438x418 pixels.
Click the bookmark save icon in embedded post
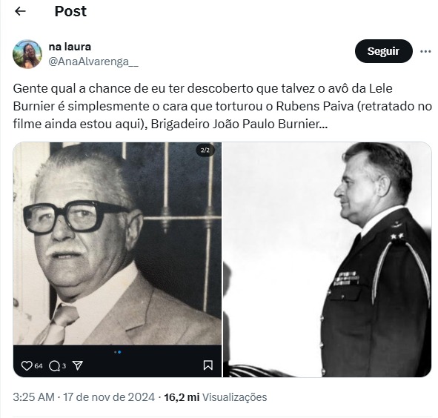pos(208,365)
